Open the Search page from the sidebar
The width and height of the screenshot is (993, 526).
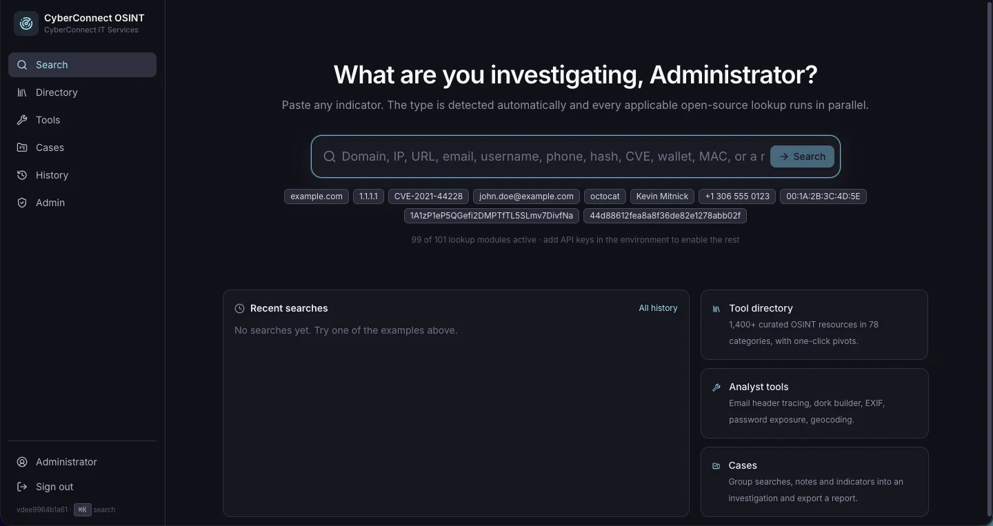click(82, 65)
